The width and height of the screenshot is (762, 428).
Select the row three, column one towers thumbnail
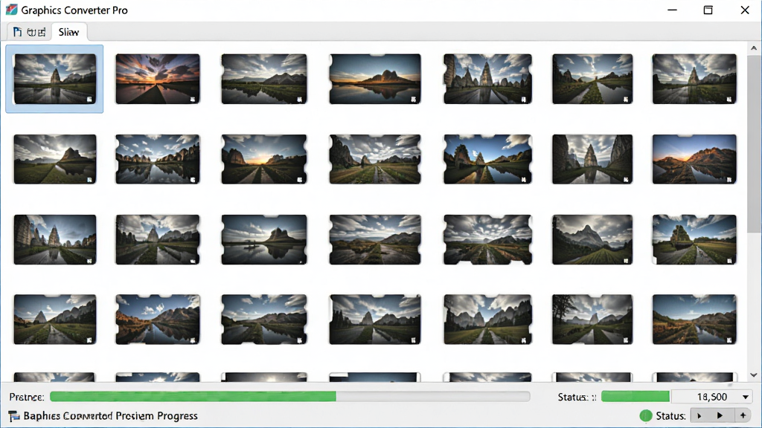click(x=55, y=240)
